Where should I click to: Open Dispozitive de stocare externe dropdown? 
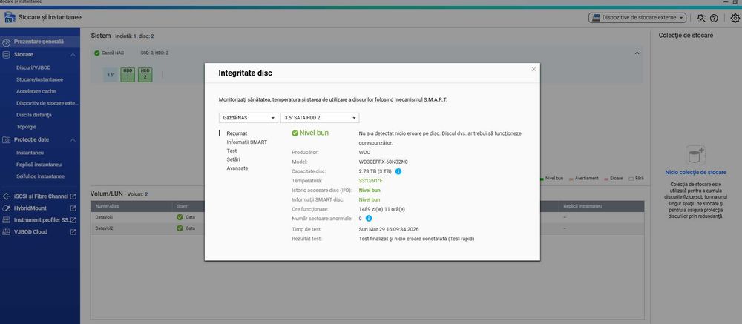637,18
